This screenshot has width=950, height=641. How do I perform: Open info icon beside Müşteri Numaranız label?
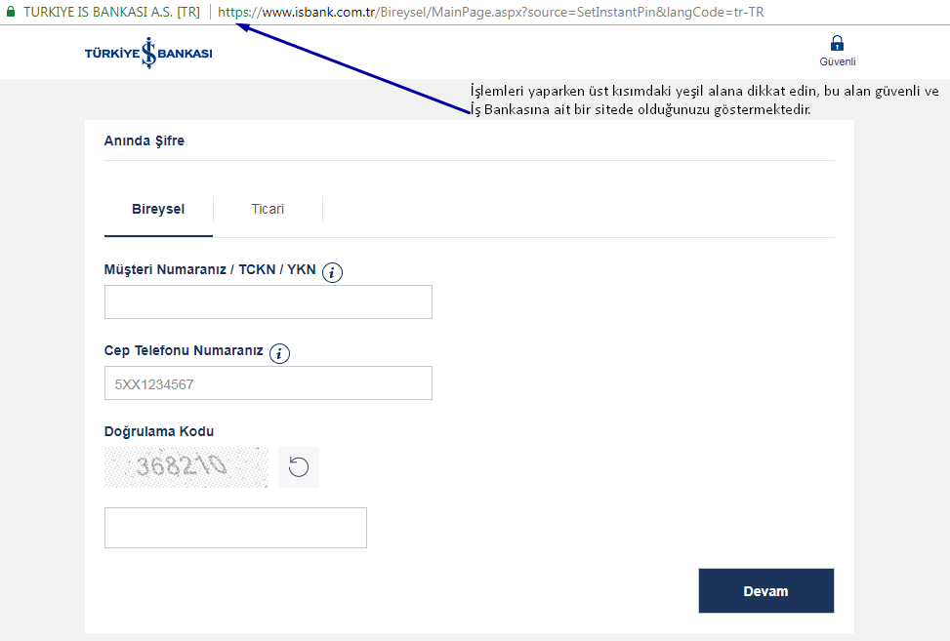tap(333, 273)
